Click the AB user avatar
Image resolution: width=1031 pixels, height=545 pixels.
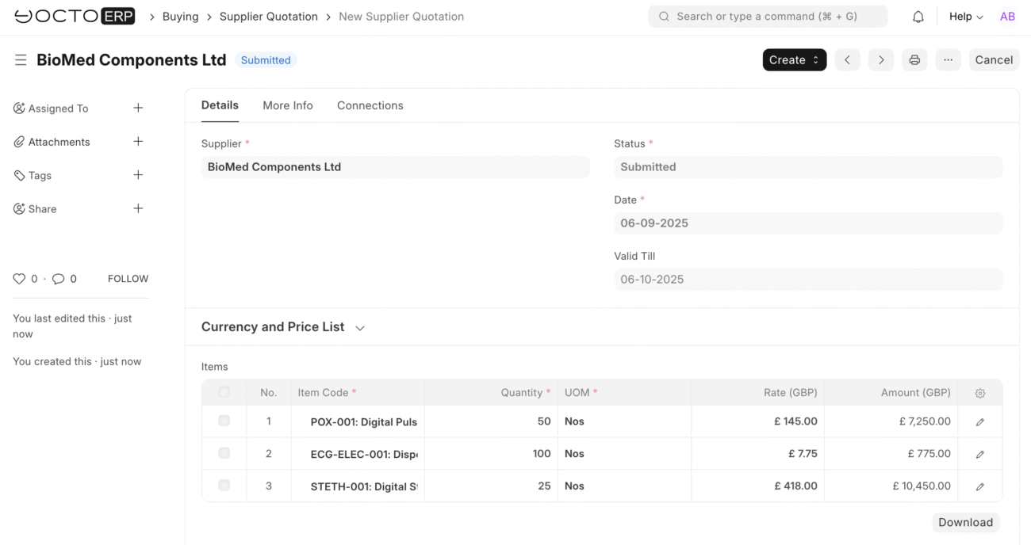click(1007, 17)
